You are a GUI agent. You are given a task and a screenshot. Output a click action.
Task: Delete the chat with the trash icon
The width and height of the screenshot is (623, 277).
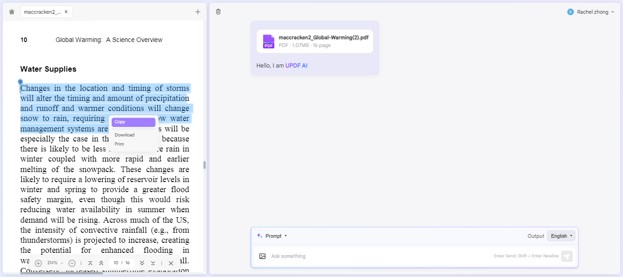pos(218,11)
